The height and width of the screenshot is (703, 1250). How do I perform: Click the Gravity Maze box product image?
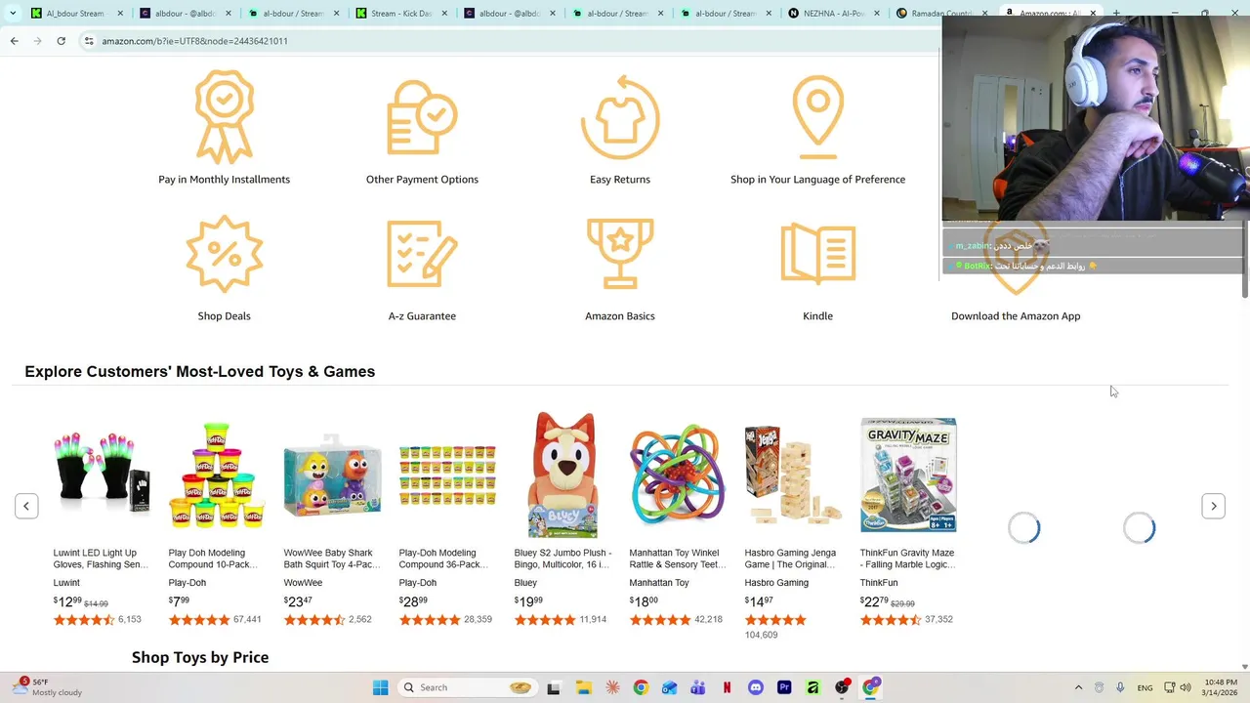point(908,475)
